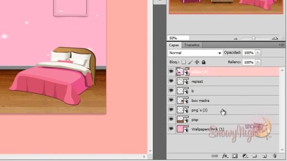Click the Relleno 100% value field
This screenshot has width=287, height=161.
pyautogui.click(x=249, y=62)
